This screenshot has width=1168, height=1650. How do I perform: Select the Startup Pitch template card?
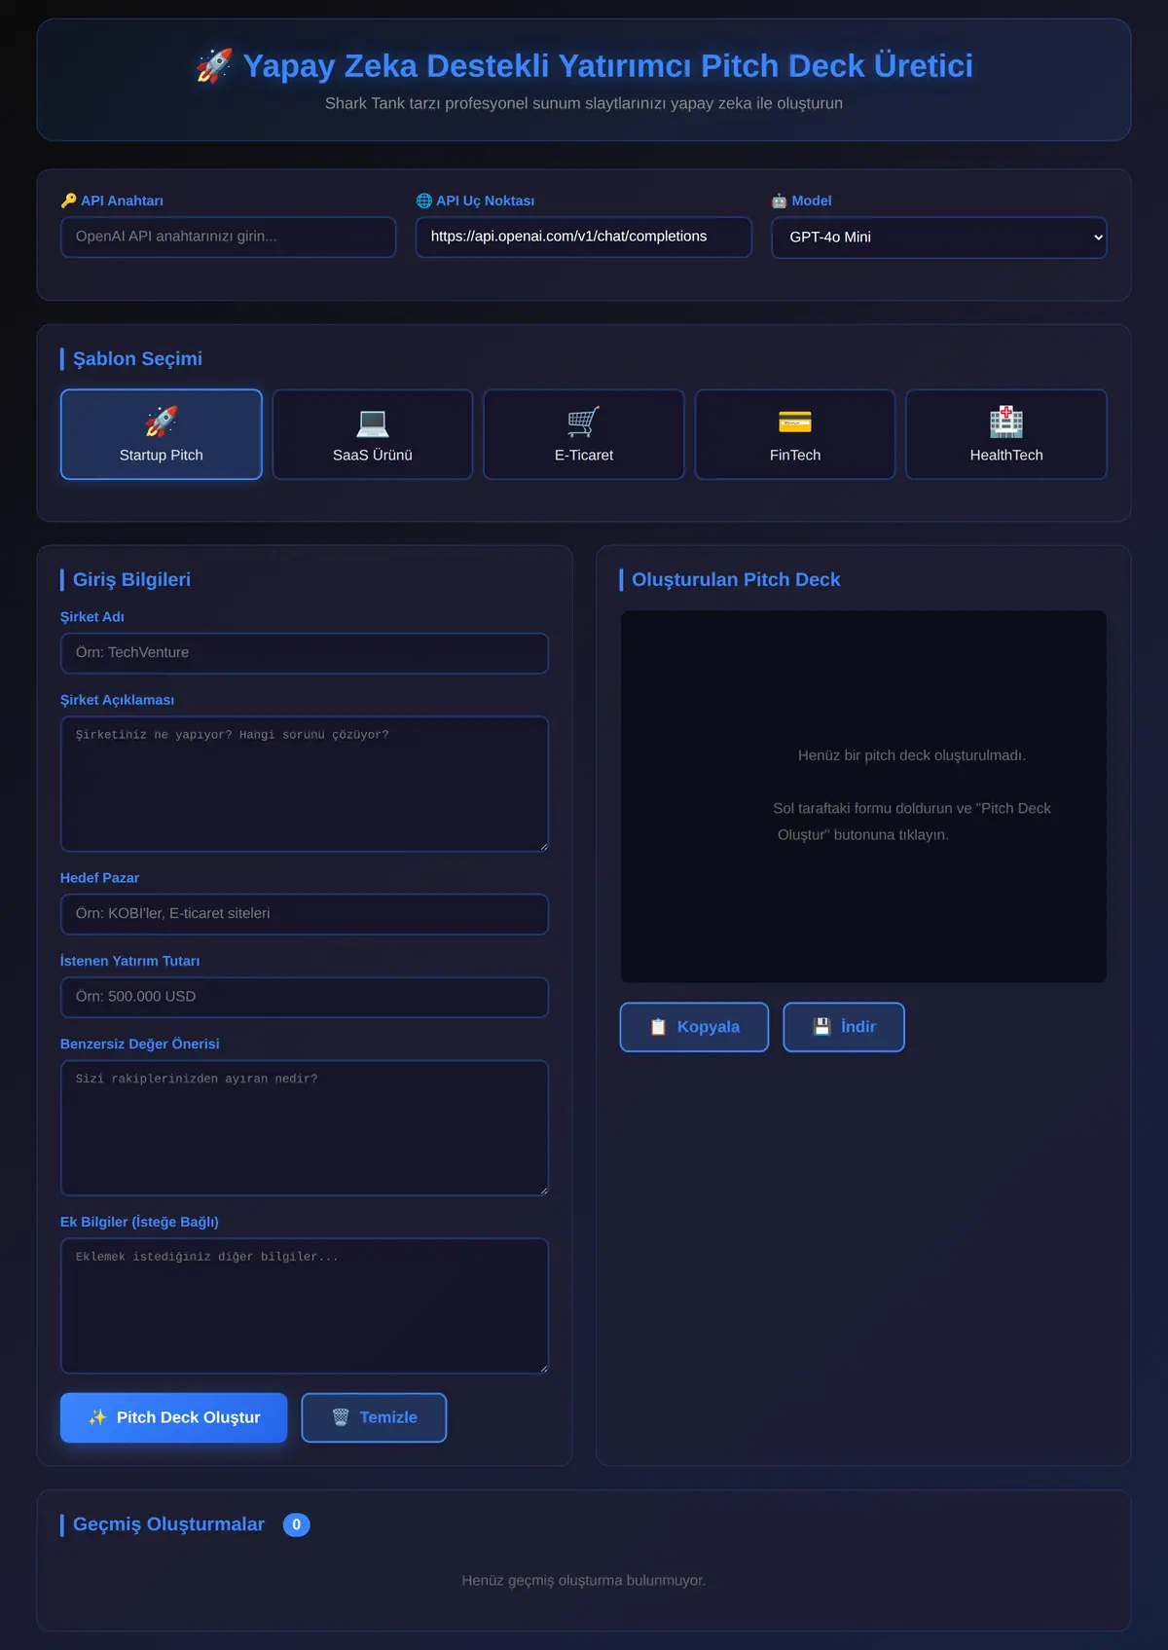click(162, 434)
